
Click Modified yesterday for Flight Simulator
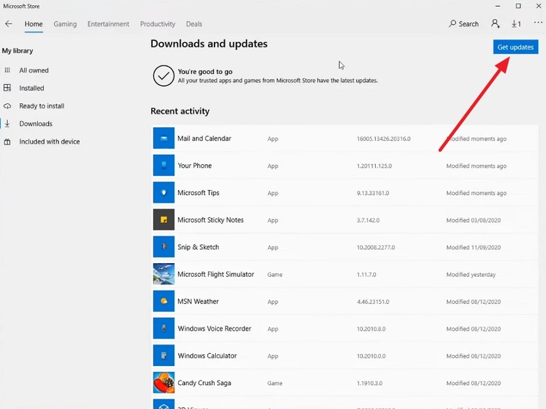pos(471,275)
